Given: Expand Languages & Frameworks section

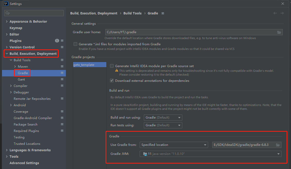Looking at the screenshot, I should pos(7,150).
